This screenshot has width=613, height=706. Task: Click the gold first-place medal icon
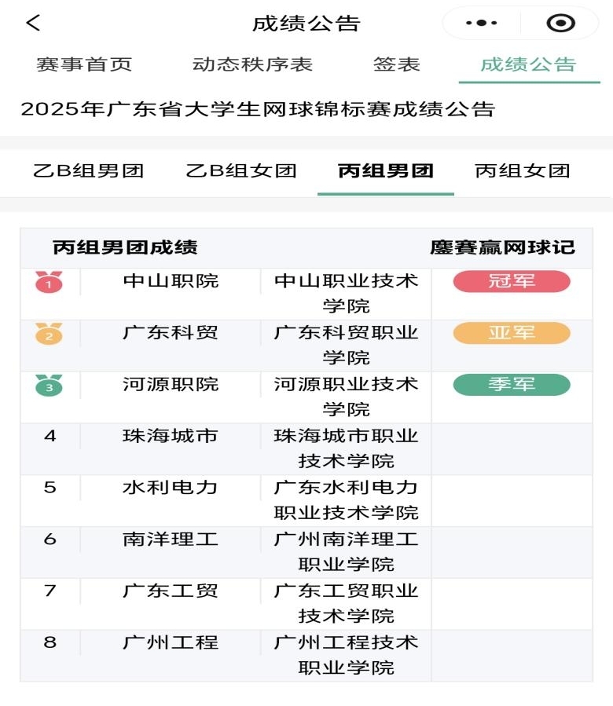[x=49, y=282]
